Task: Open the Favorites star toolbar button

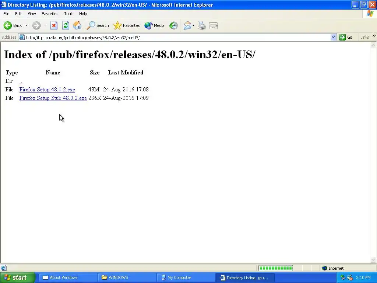Action: pos(127,25)
